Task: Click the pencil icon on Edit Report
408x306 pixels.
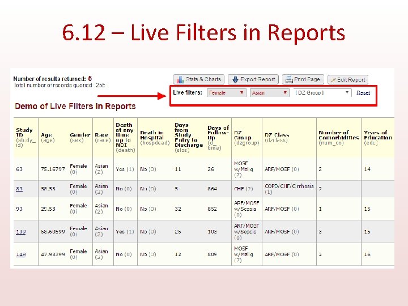Action: click(x=333, y=80)
